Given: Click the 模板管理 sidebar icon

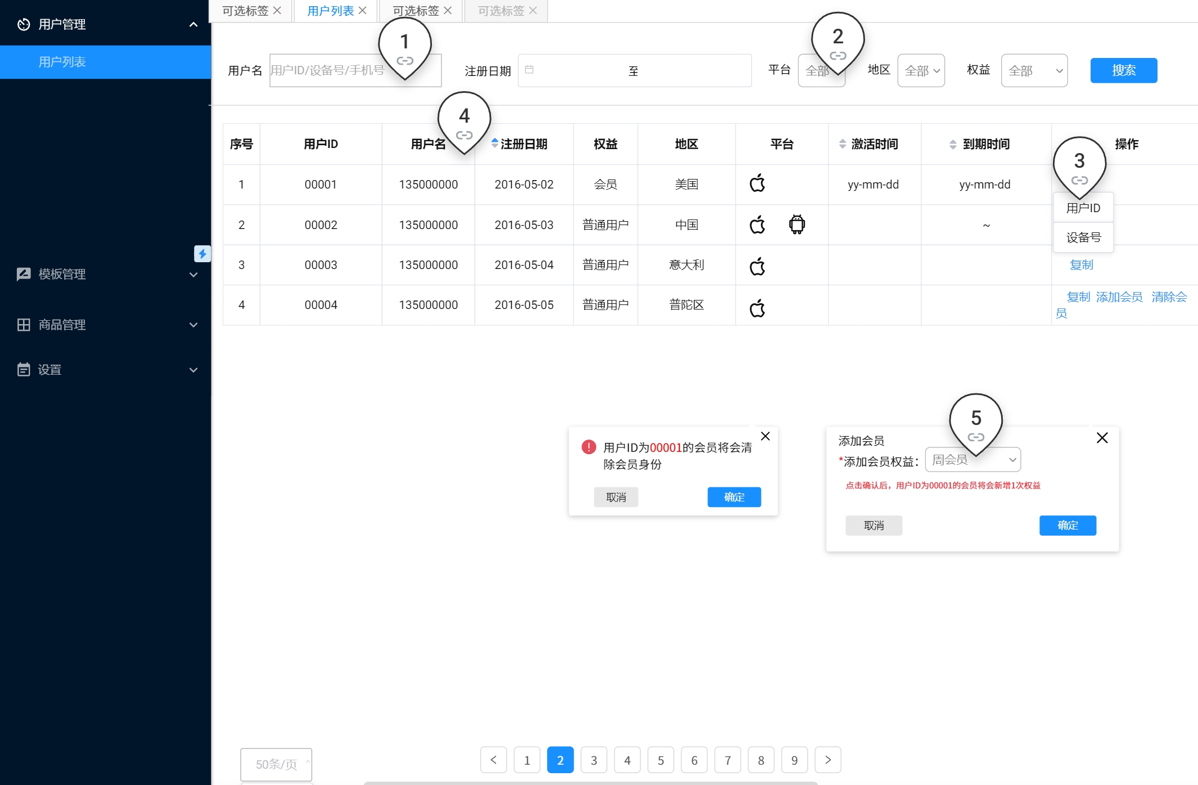Looking at the screenshot, I should 24,274.
